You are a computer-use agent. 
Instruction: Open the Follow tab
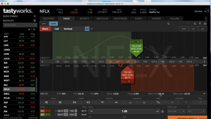pos(174,19)
